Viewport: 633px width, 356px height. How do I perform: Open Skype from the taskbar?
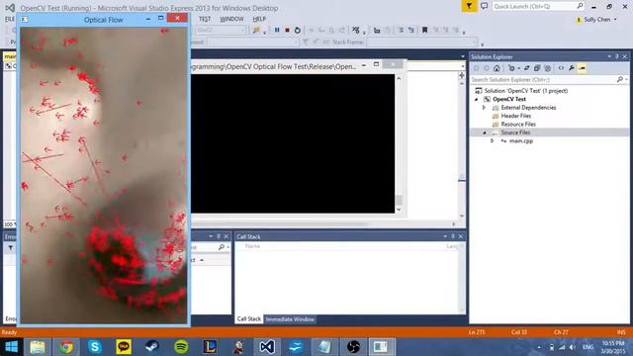click(95, 347)
